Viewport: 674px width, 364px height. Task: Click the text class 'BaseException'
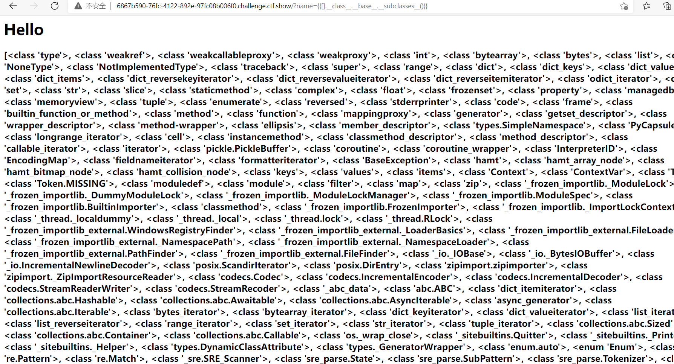point(384,160)
